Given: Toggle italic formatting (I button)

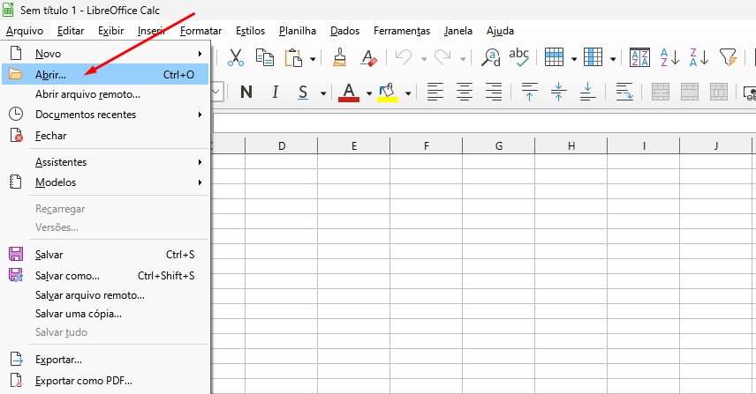Looking at the screenshot, I should (x=275, y=92).
